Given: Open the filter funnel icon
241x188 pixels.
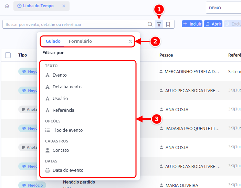Looking at the screenshot, I should pyautogui.click(x=159, y=24).
